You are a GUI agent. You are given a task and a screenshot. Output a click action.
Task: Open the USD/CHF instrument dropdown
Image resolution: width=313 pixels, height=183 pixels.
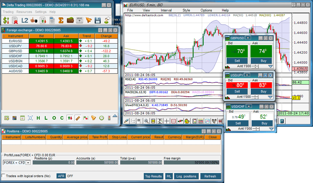point(249,106)
